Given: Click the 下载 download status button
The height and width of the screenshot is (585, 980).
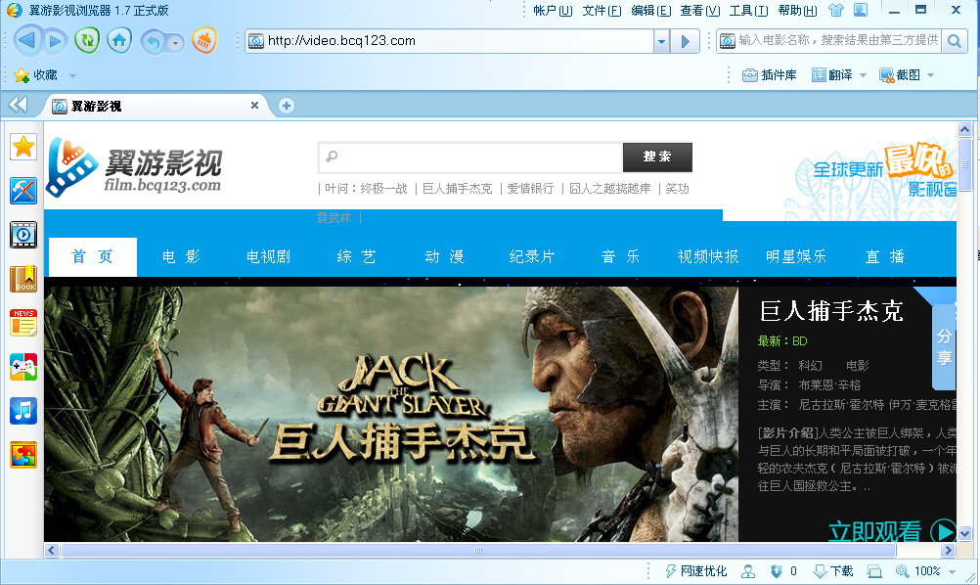Looking at the screenshot, I should click(x=833, y=570).
